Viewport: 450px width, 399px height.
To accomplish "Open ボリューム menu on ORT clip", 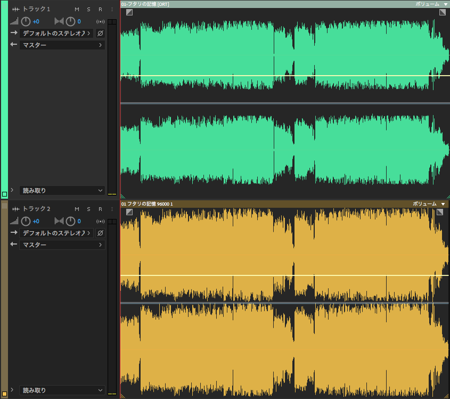I will [432, 4].
